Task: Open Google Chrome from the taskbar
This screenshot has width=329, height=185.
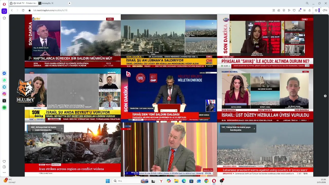Action: tap(206, 181)
